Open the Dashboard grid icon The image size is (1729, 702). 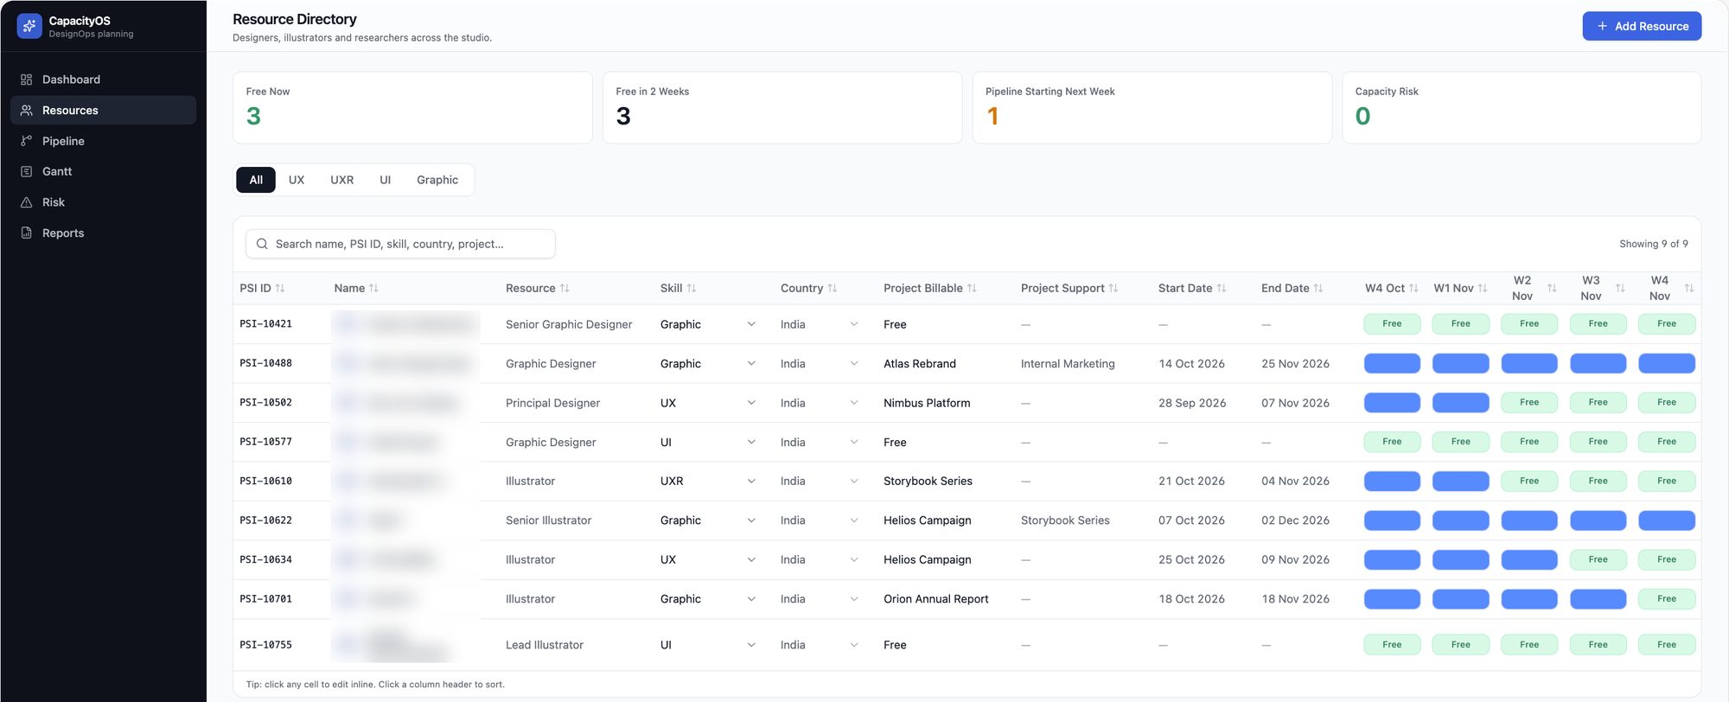click(x=26, y=80)
